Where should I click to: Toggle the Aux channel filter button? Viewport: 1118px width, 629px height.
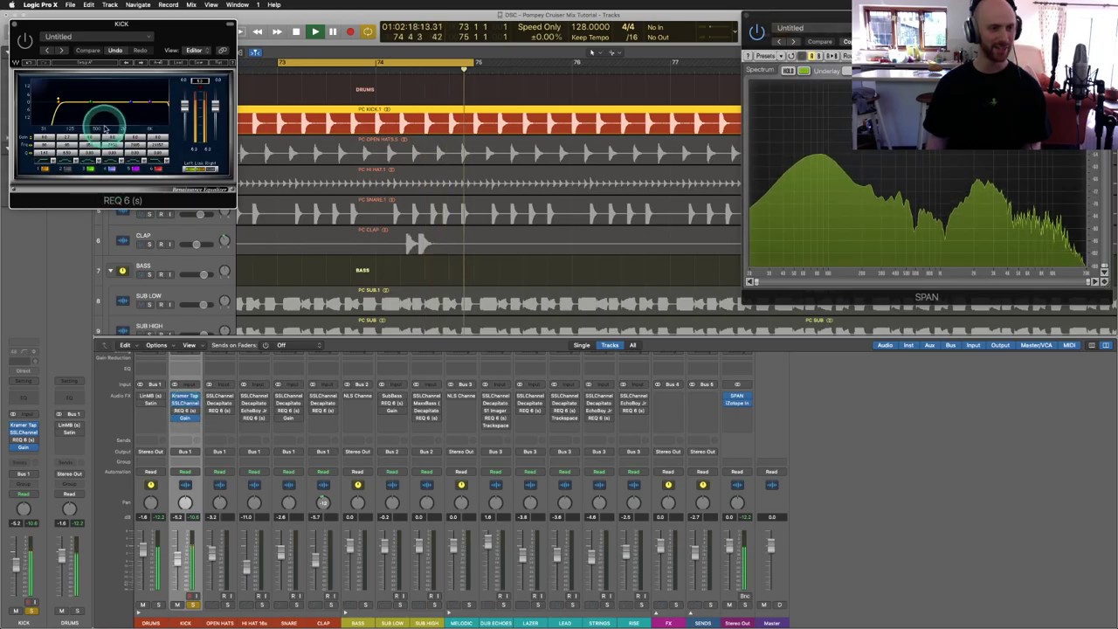[929, 345]
